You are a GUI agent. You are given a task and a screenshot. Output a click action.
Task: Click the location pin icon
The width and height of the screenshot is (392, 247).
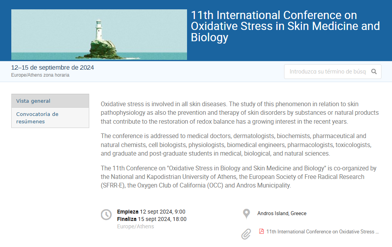pyautogui.click(x=246, y=214)
